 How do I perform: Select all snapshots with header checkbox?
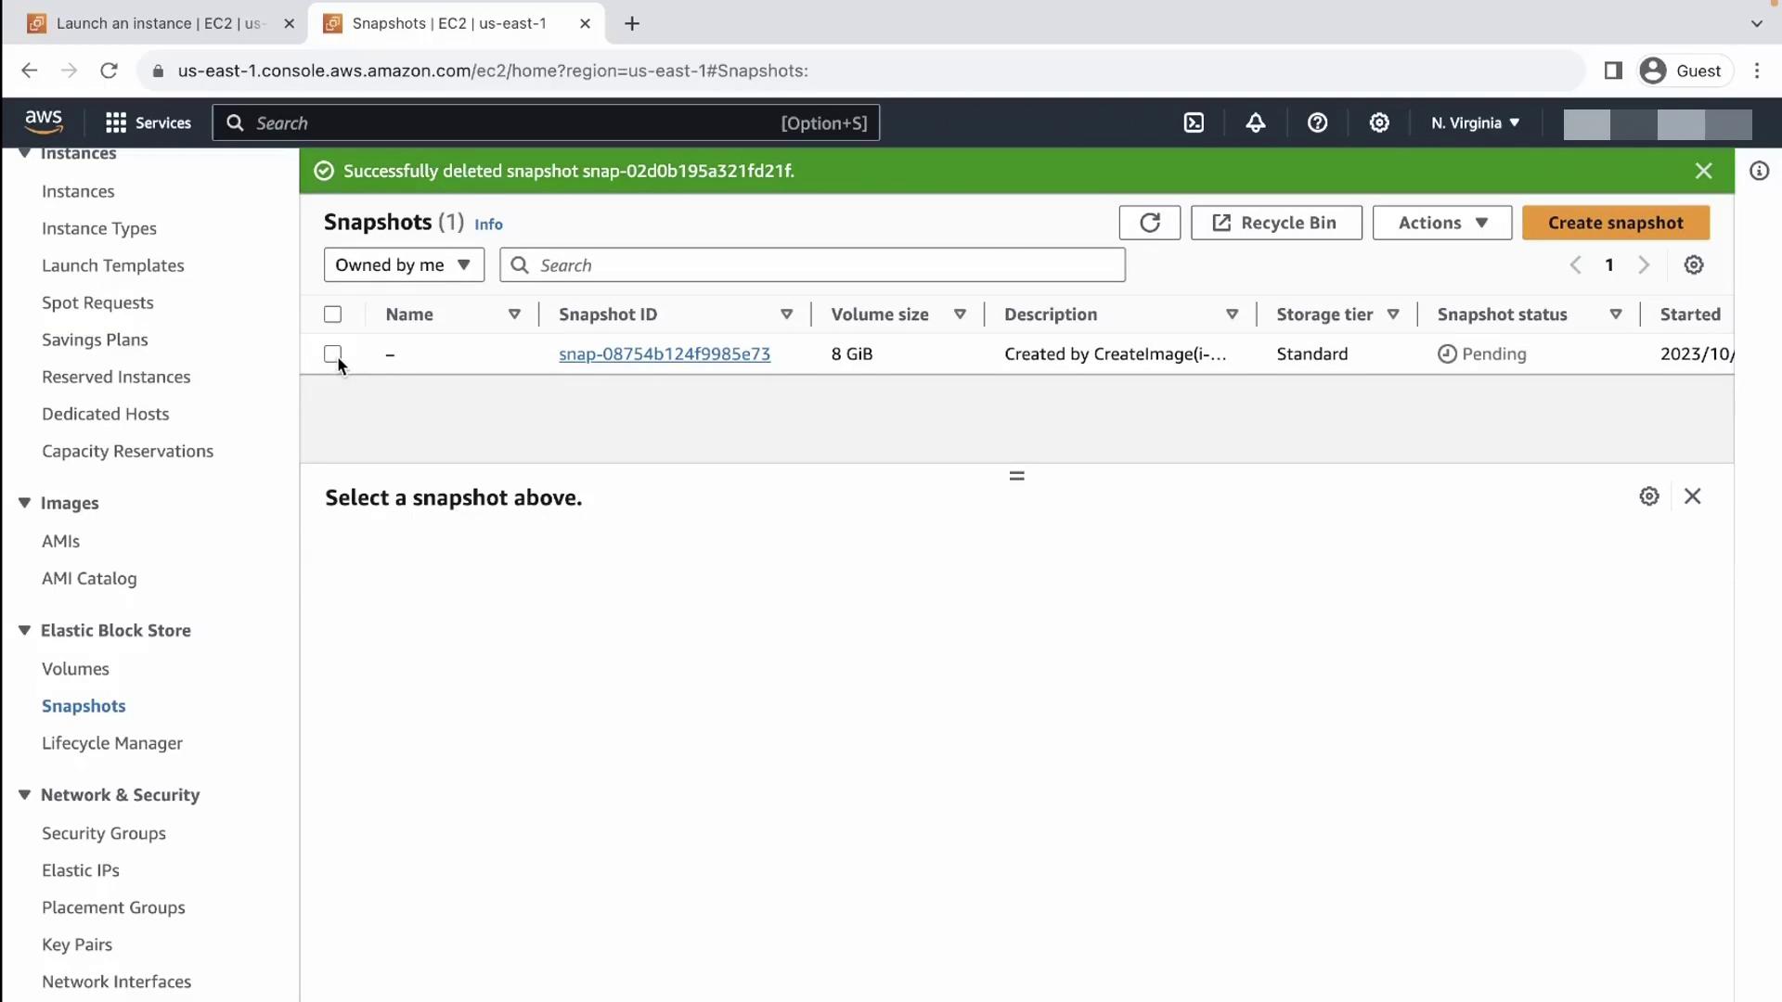332,315
